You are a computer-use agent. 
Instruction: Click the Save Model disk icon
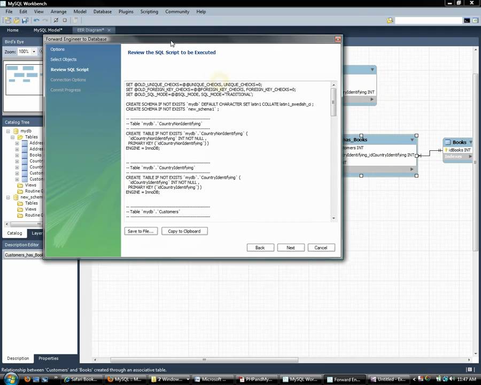(25, 20)
